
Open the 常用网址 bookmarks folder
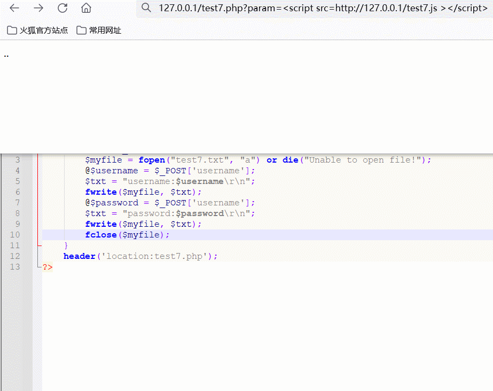click(x=99, y=30)
